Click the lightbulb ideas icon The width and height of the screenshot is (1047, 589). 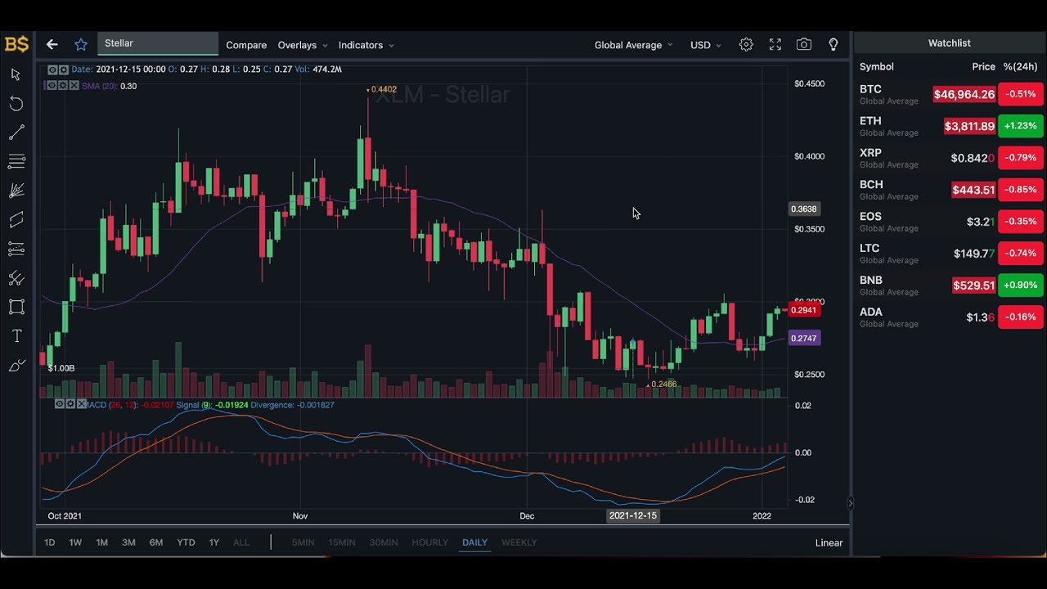(834, 45)
